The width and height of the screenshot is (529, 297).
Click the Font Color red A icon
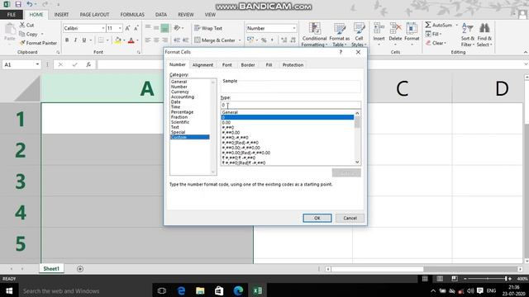click(x=131, y=40)
